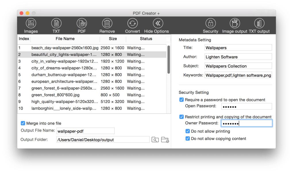Browse output folder with the magnifier folder icon
The image size is (293, 173).
pos(155,139)
